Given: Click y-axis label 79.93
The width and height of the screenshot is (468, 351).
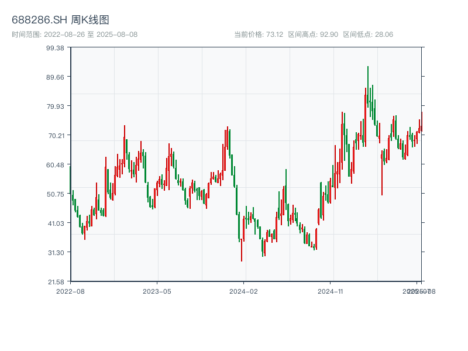Looking at the screenshot, I should click(x=55, y=106).
